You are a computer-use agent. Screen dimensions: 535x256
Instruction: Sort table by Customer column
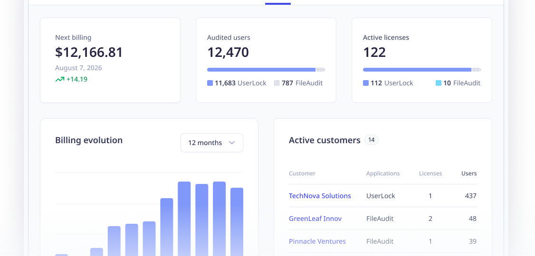point(302,174)
